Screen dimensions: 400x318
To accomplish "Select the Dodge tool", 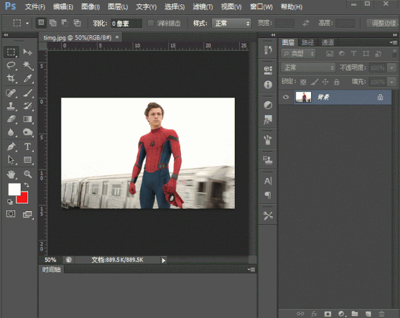I will tap(28, 132).
